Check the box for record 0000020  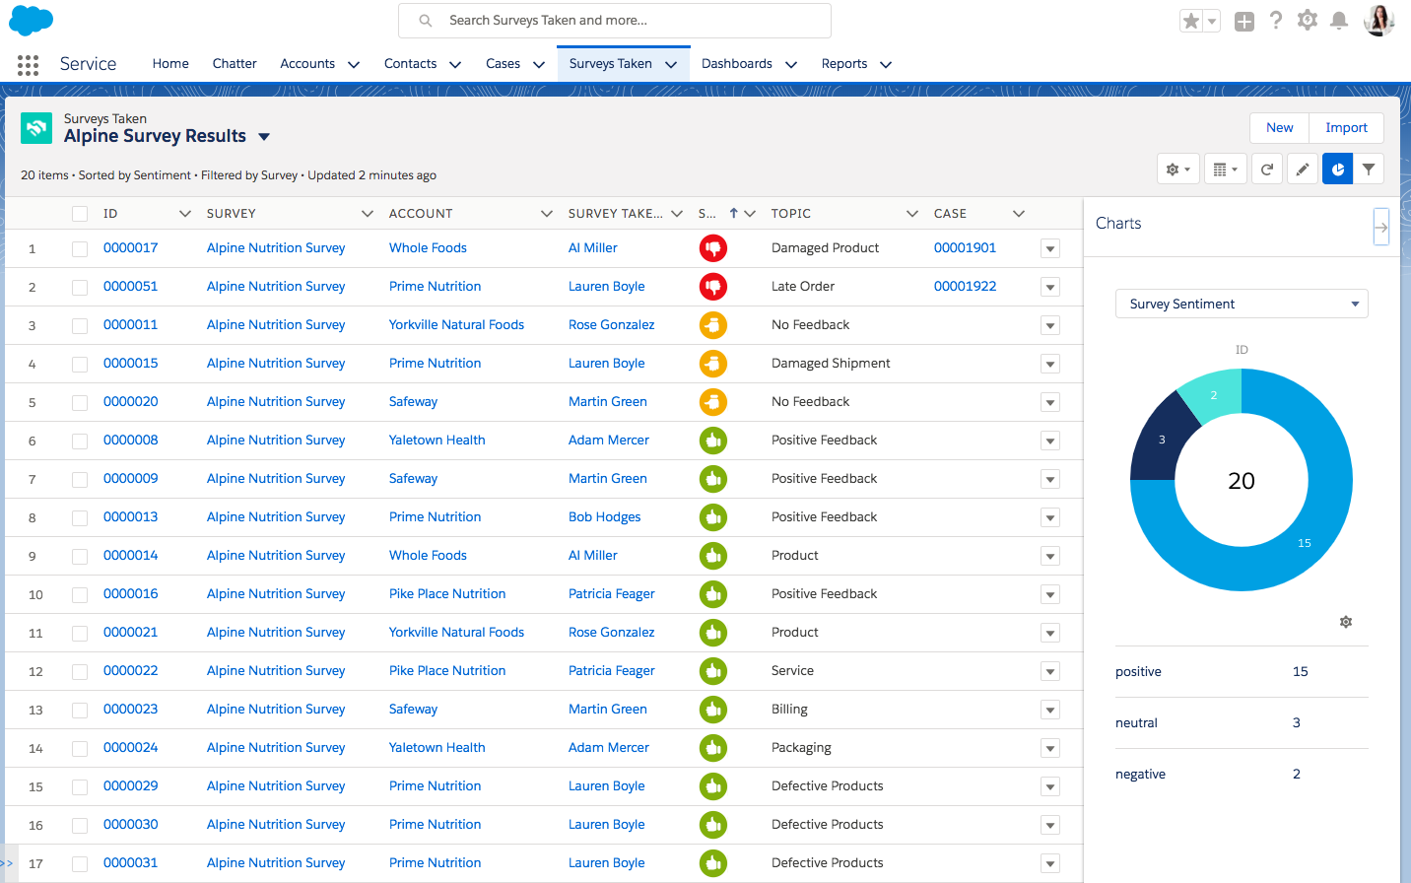[80, 403]
